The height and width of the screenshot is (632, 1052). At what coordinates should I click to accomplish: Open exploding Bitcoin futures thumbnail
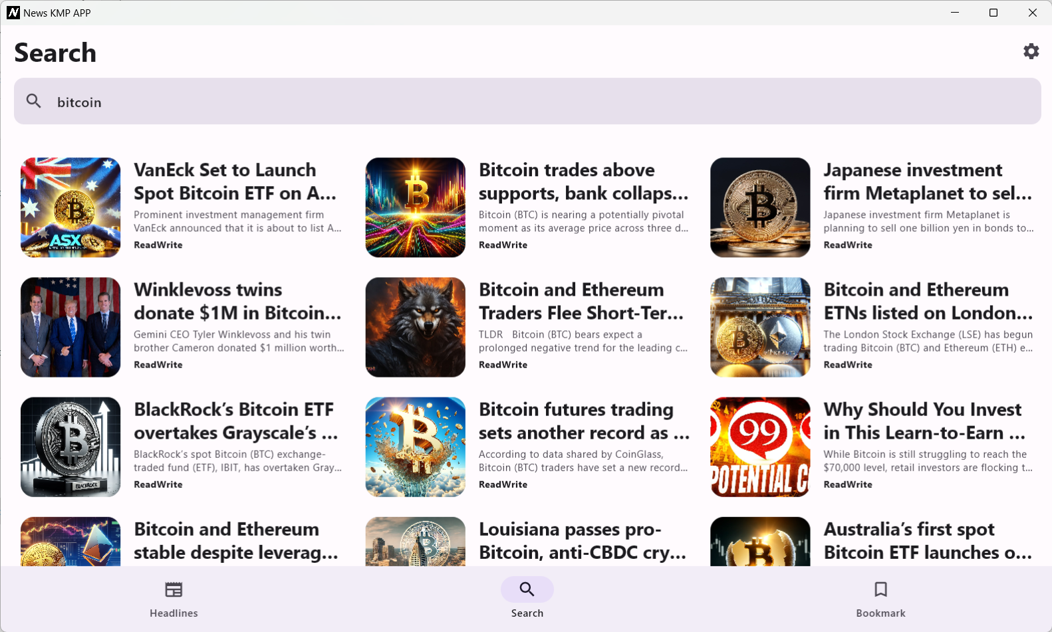(416, 447)
